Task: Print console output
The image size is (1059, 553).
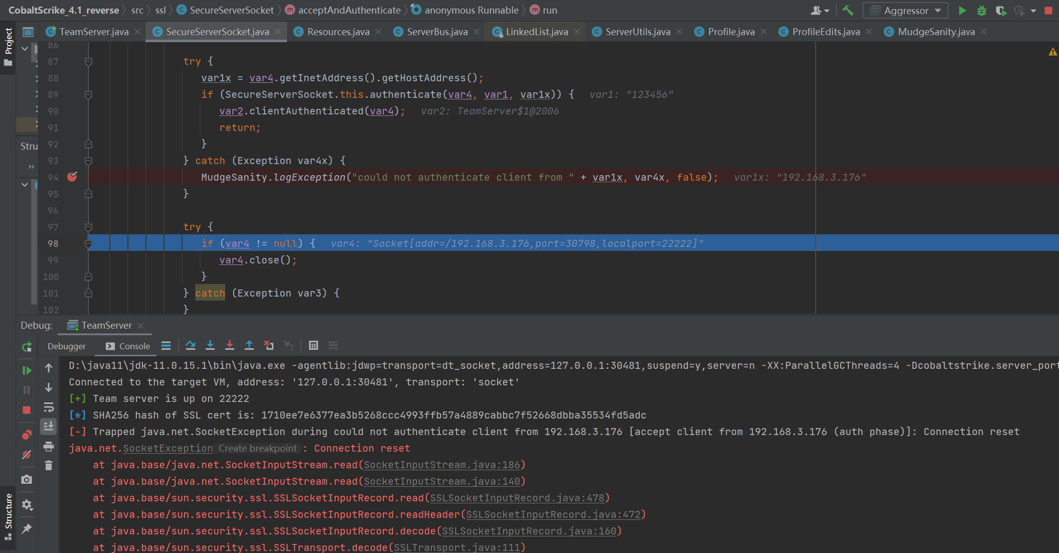Action: [49, 446]
